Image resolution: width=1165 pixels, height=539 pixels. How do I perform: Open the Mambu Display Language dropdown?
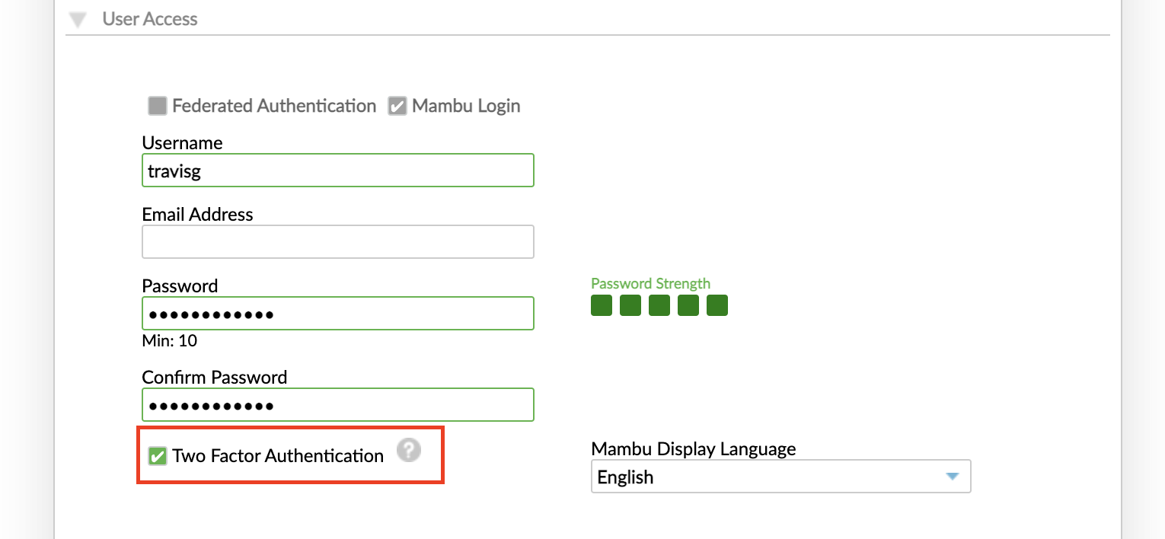click(780, 475)
